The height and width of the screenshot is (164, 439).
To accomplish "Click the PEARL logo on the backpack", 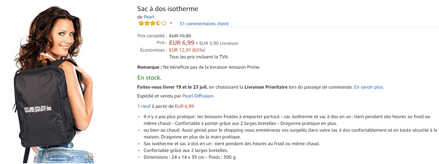I will point(38,109).
